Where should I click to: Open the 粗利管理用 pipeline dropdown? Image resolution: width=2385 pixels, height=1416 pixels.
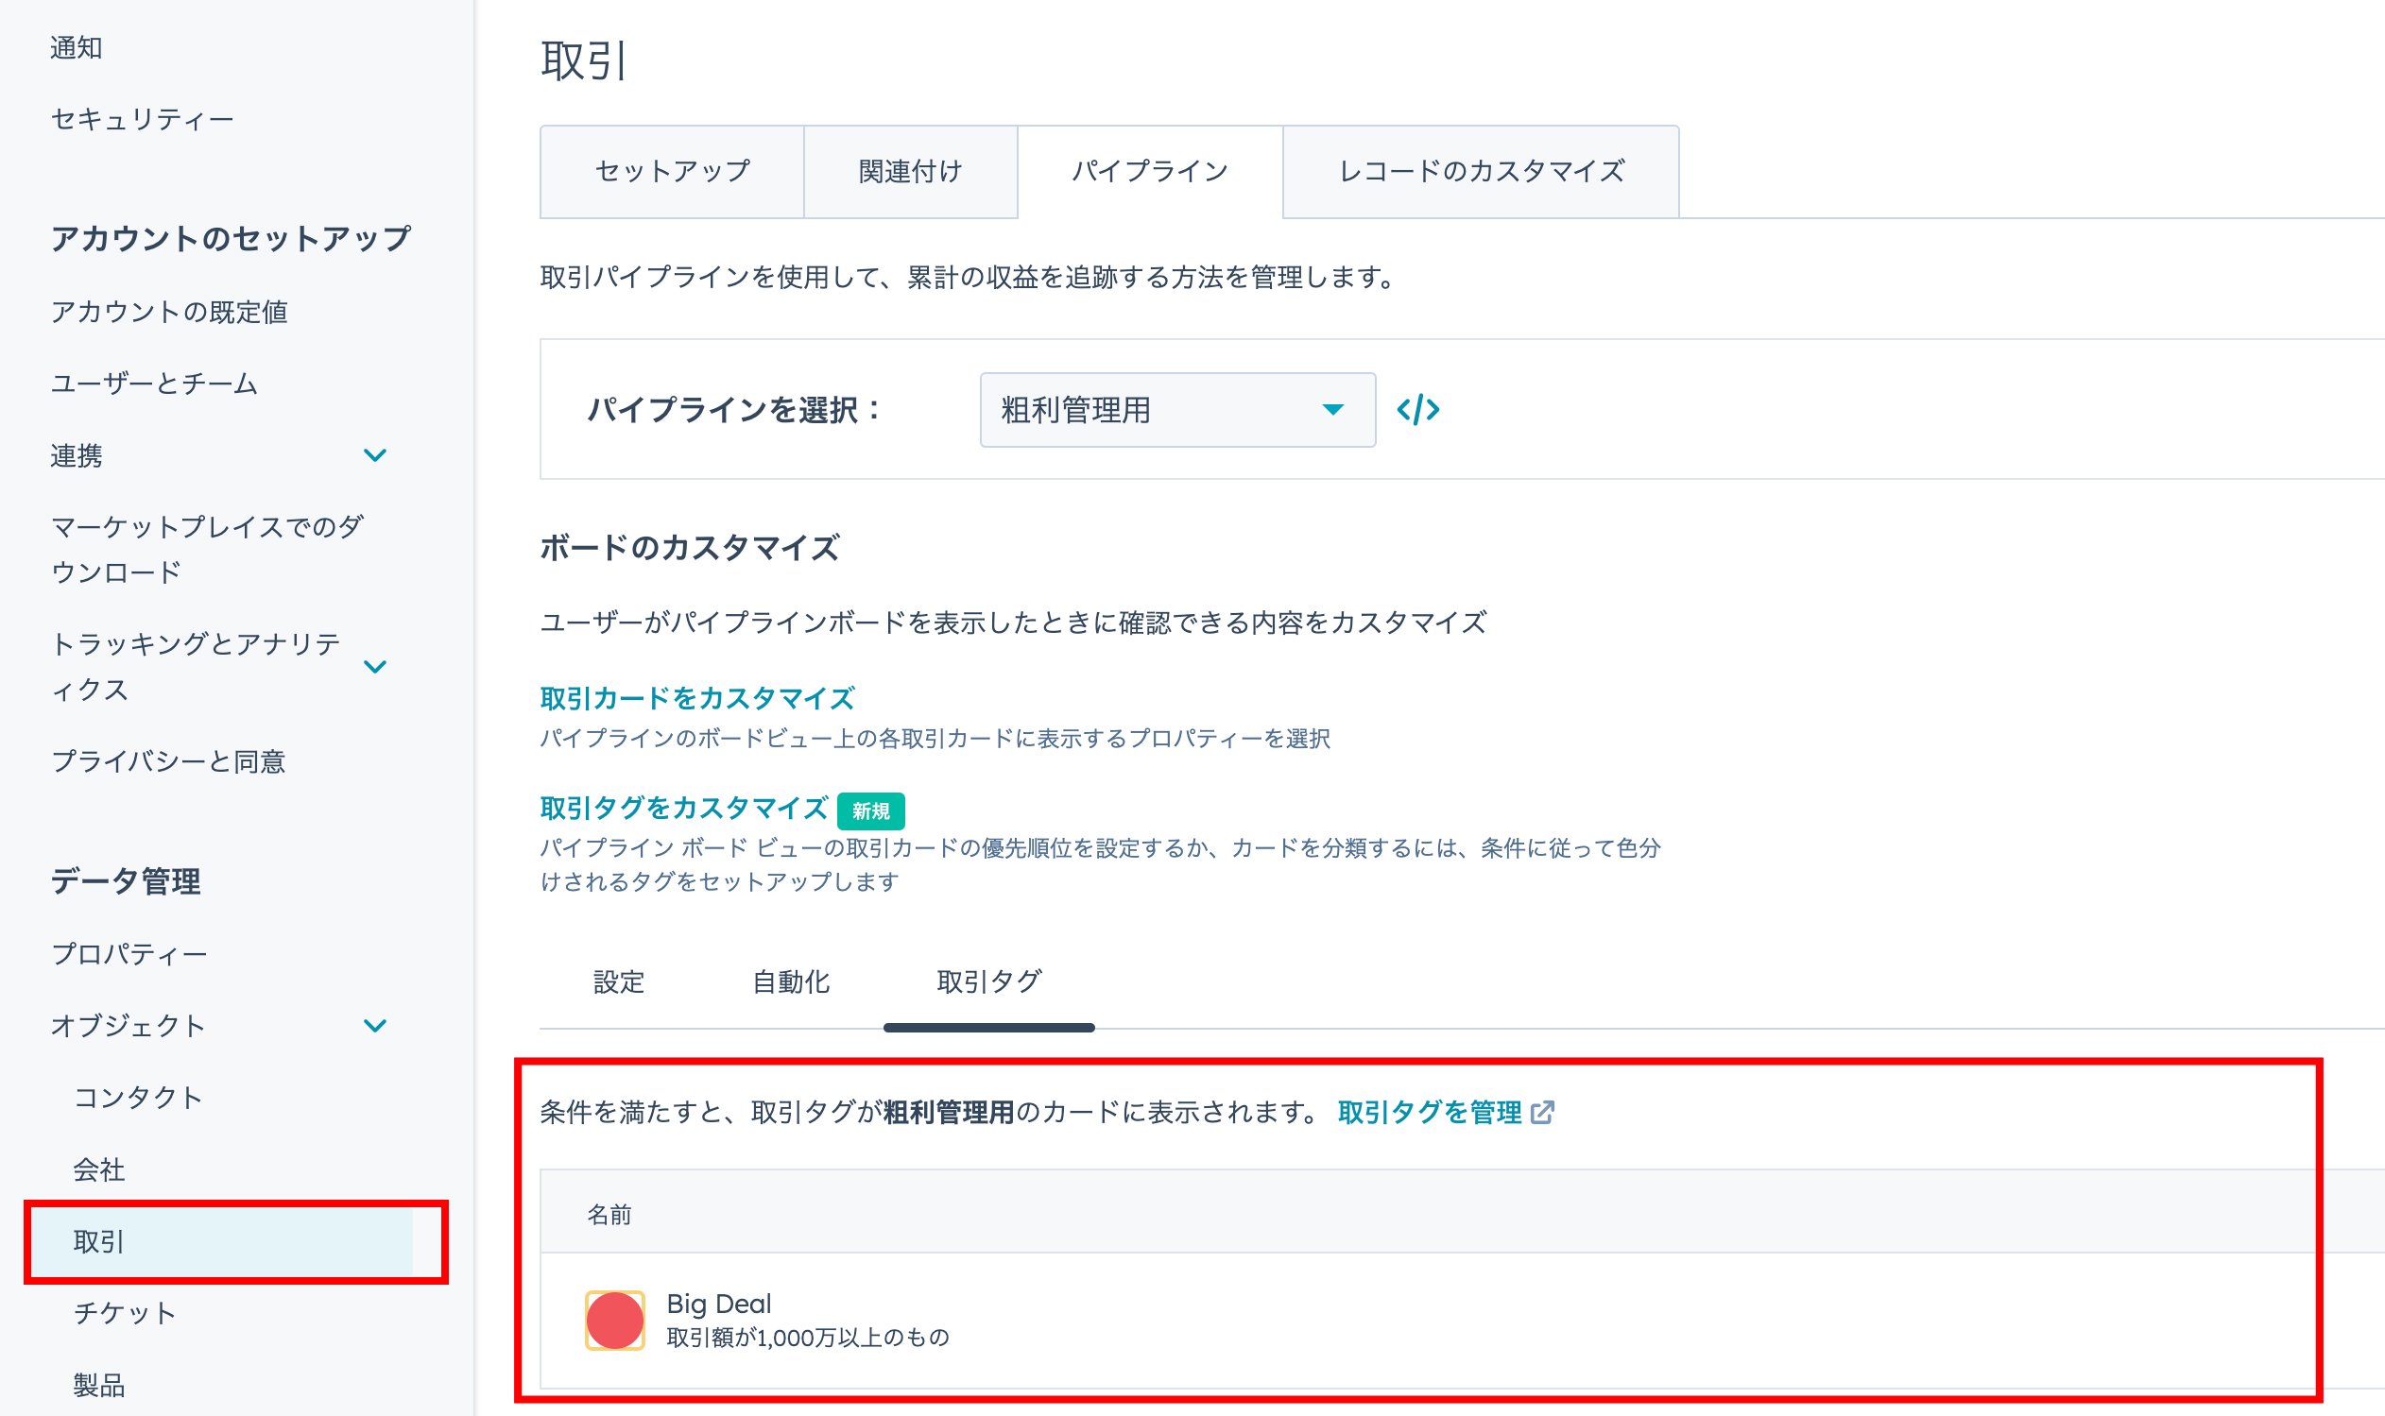[1176, 409]
